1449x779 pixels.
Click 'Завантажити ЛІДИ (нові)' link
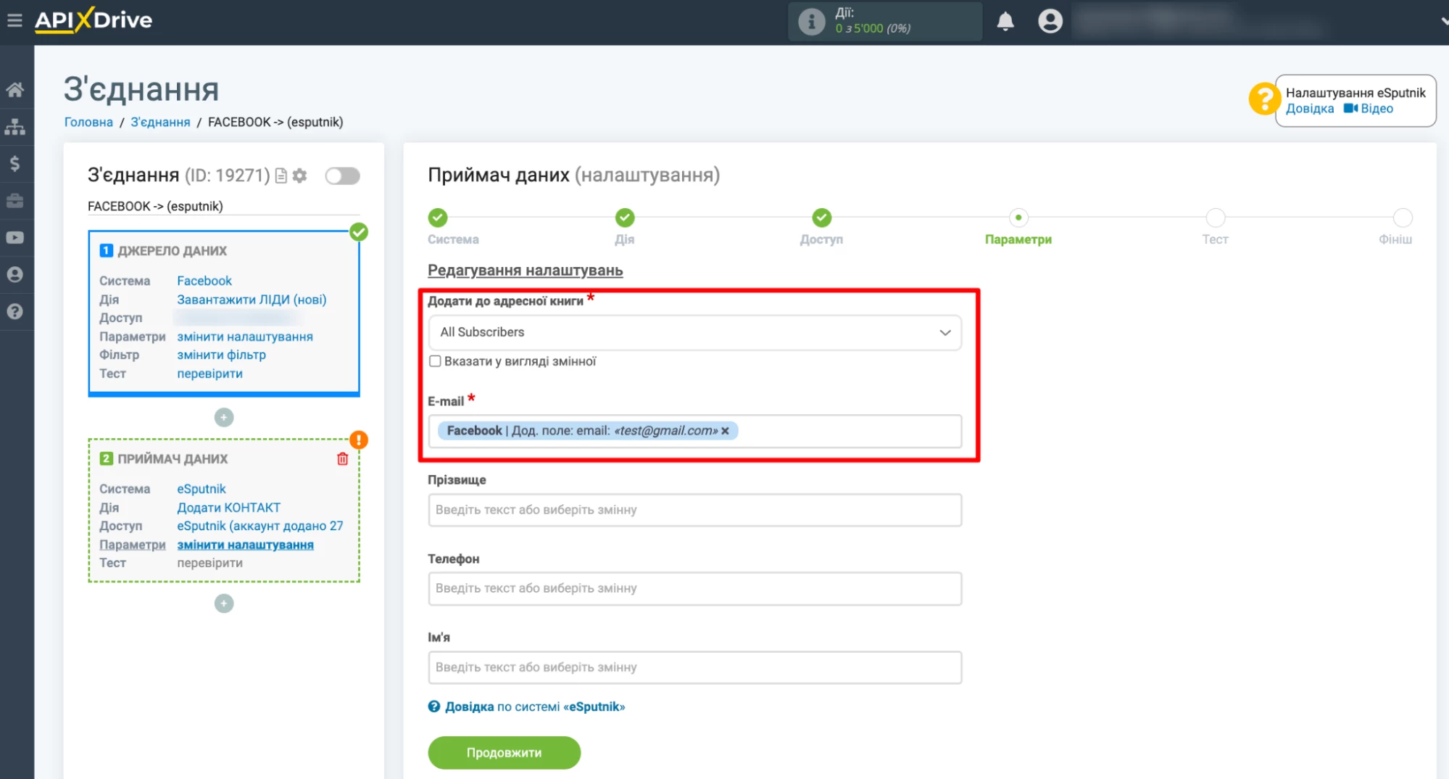(252, 300)
